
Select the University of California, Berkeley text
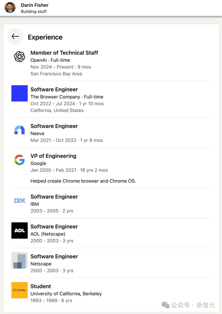click(x=66, y=294)
